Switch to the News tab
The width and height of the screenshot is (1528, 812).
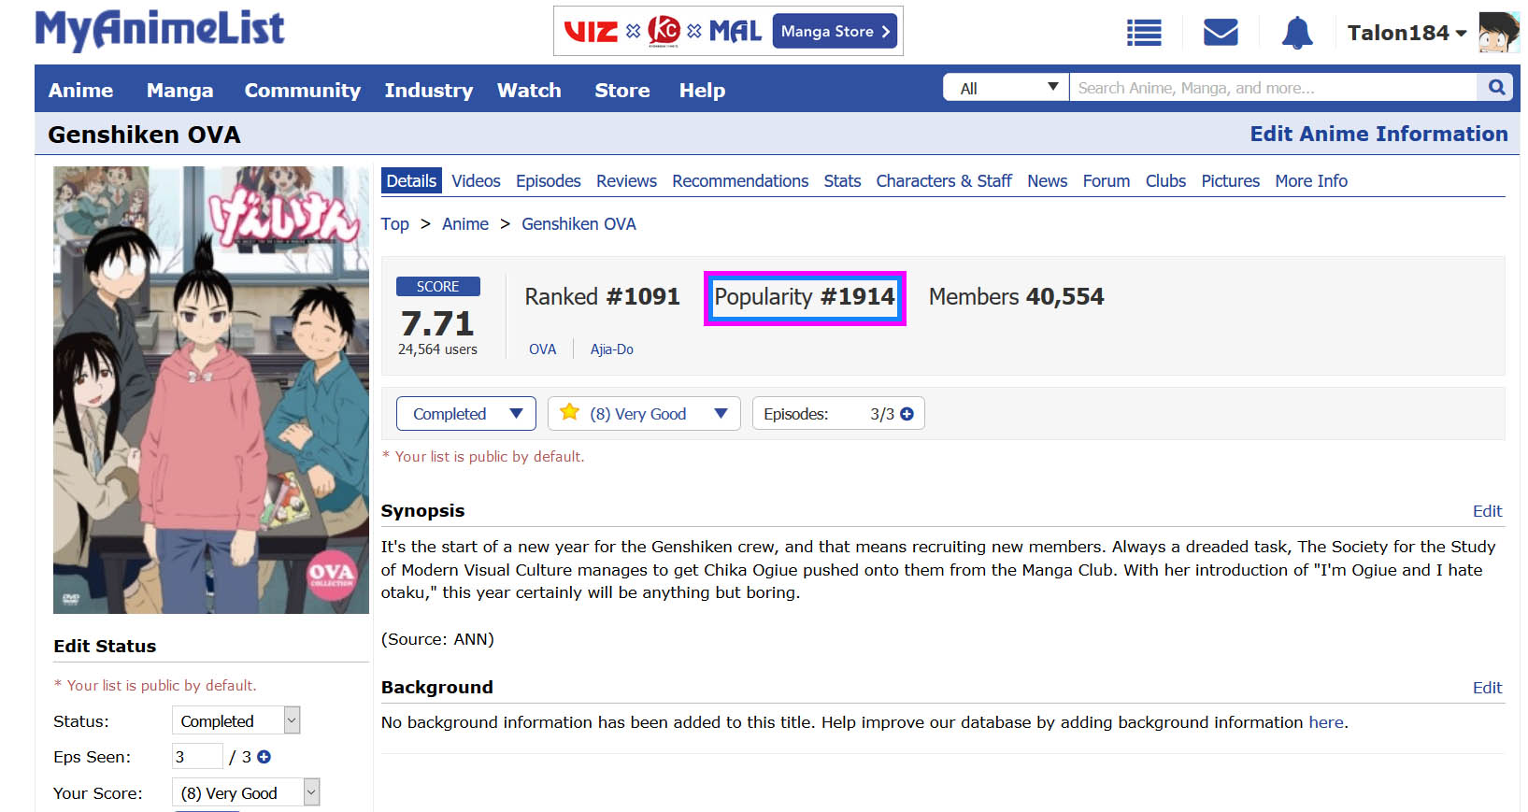point(1047,180)
